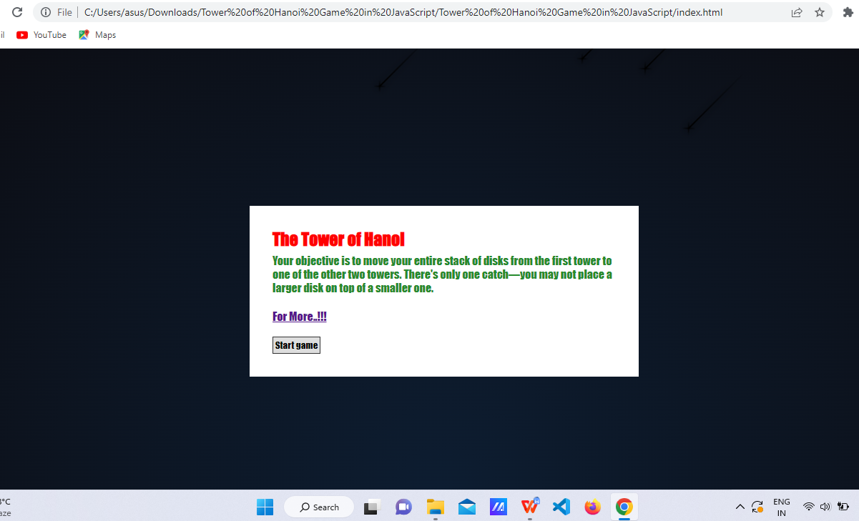Open File Explorer from the taskbar
859x521 pixels.
coord(436,507)
